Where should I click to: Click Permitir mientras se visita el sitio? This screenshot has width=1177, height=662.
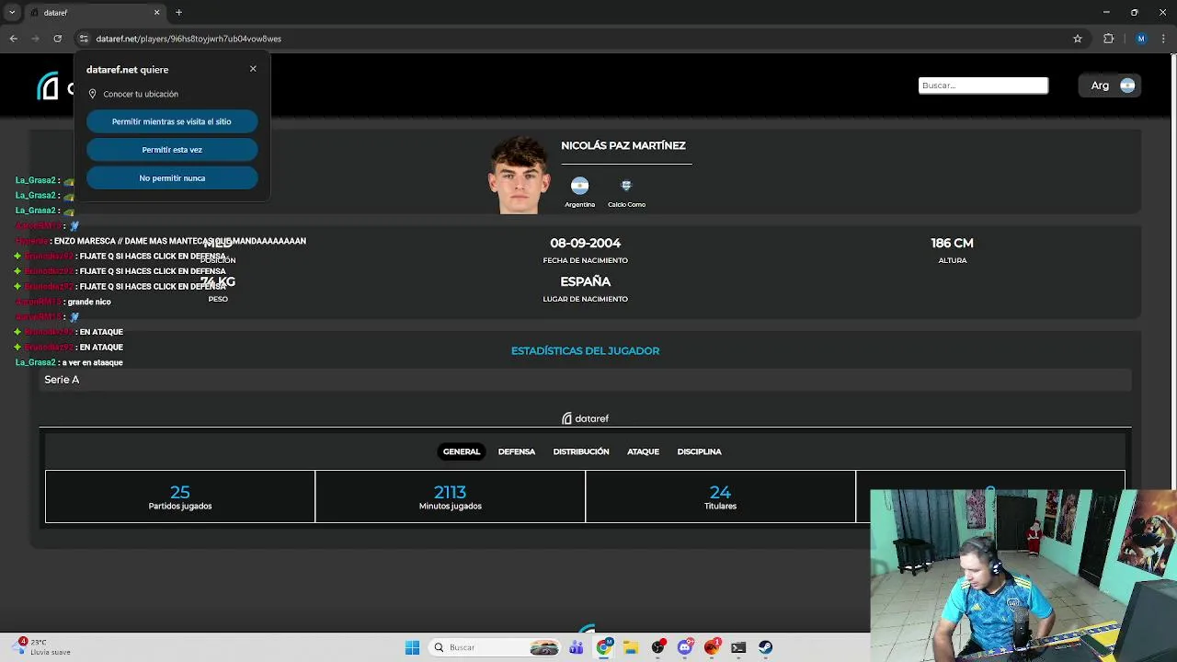click(x=172, y=121)
